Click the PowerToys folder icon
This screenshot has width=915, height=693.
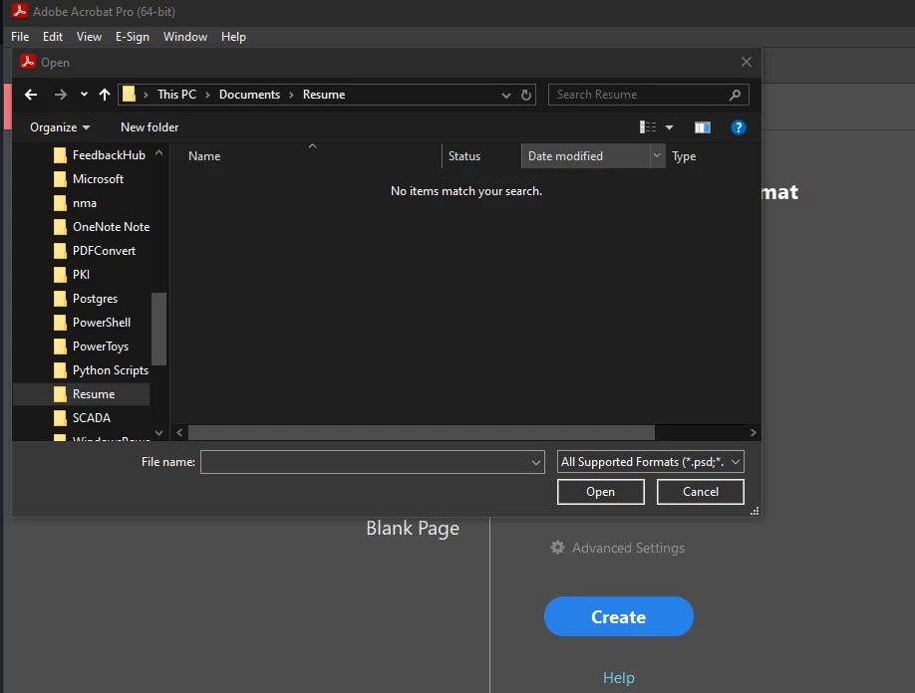click(60, 346)
